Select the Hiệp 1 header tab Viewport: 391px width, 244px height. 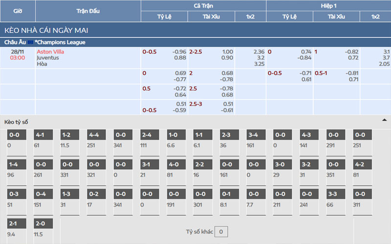pos(328,5)
